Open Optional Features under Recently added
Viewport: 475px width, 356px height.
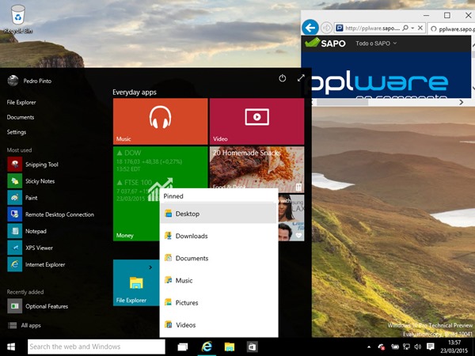pyautogui.click(x=37, y=306)
